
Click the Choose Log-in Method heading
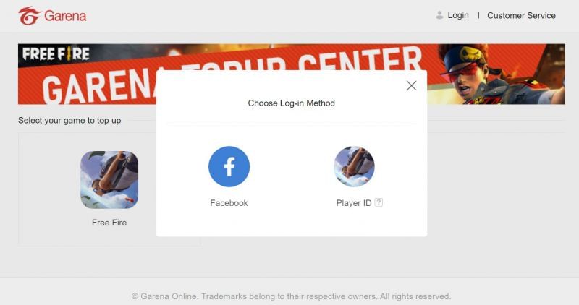pos(292,103)
